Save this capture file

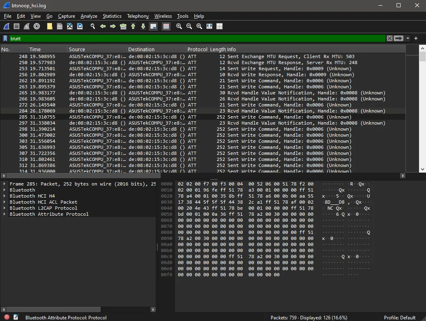(x=60, y=26)
